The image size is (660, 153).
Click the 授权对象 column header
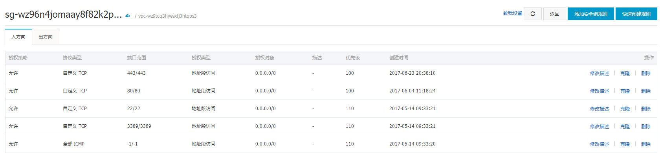[265, 58]
